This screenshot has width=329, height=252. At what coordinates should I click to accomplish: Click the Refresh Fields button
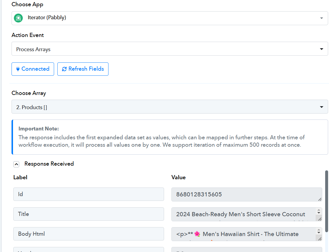[x=83, y=69]
